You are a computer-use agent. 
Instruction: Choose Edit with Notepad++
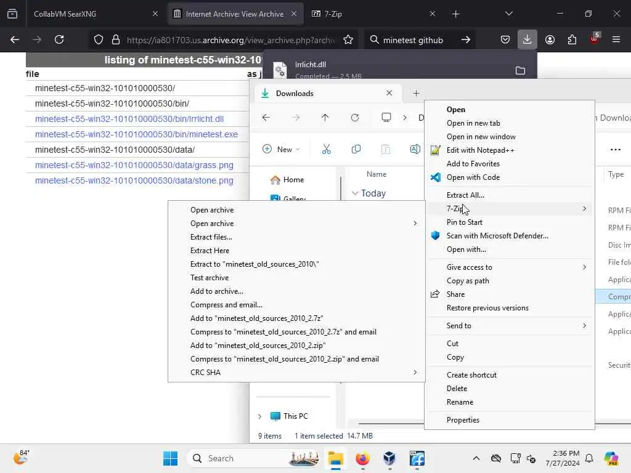(x=480, y=150)
